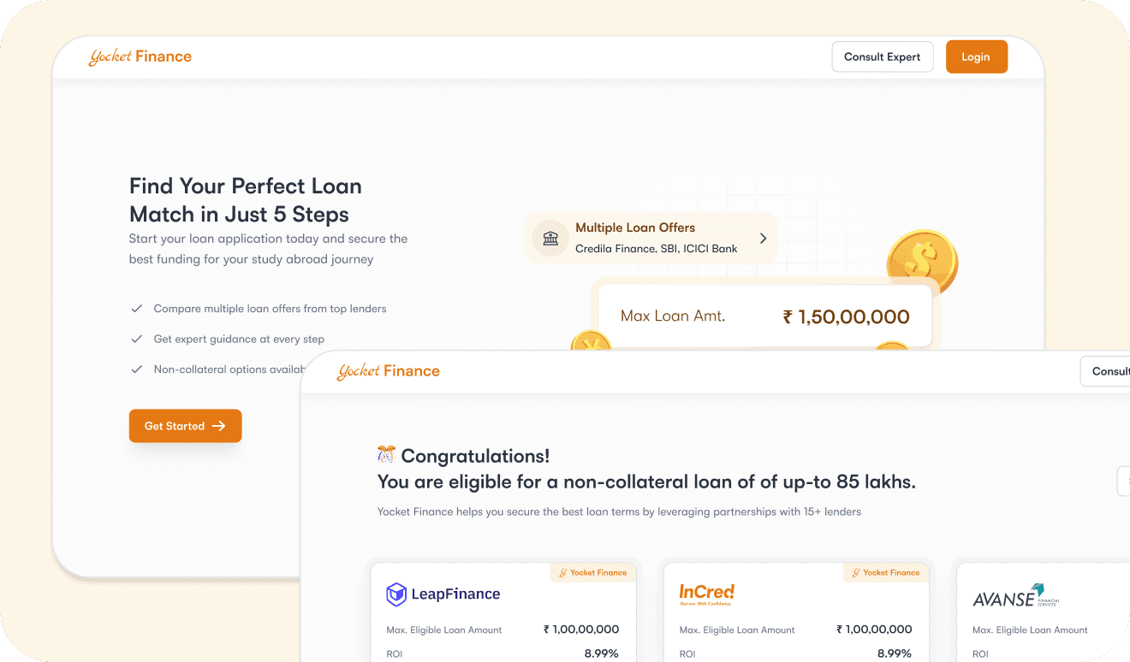Click the Multiple Loan Offers card title
This screenshot has width=1130, height=662.
[x=635, y=228]
